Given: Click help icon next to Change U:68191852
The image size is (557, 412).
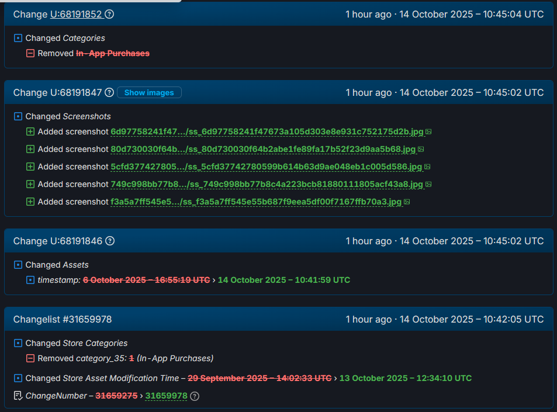Looking at the screenshot, I should [x=109, y=15].
